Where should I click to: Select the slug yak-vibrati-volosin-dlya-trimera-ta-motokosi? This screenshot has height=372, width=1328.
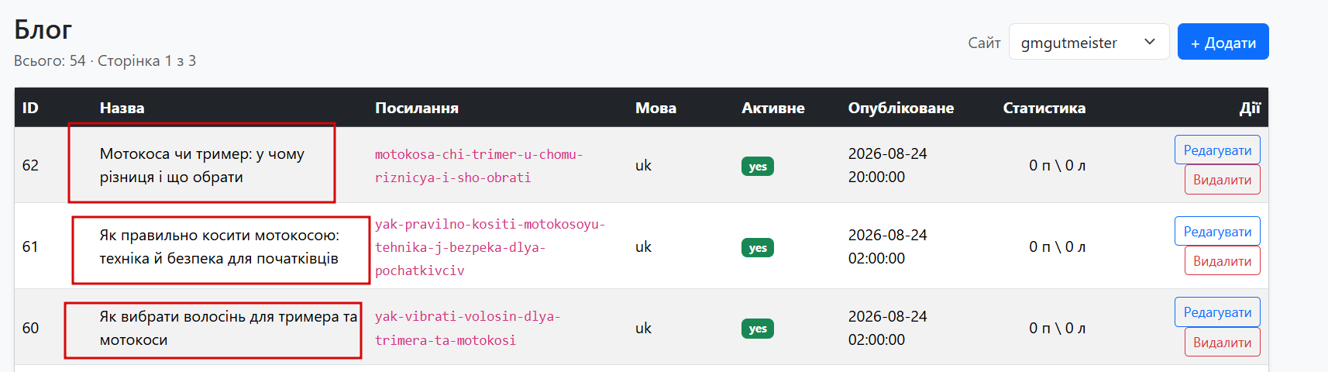pos(467,328)
